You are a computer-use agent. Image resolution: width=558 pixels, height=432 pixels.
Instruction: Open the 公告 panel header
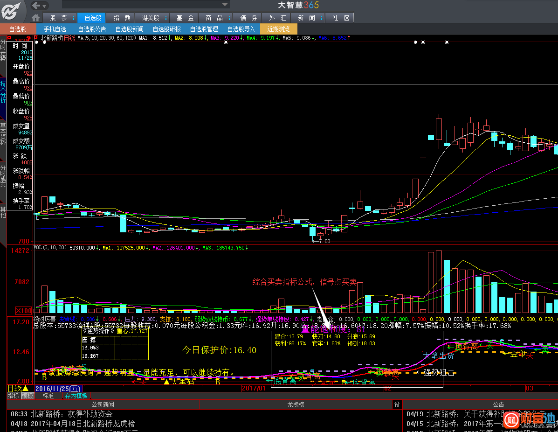pyautogui.click(x=498, y=404)
